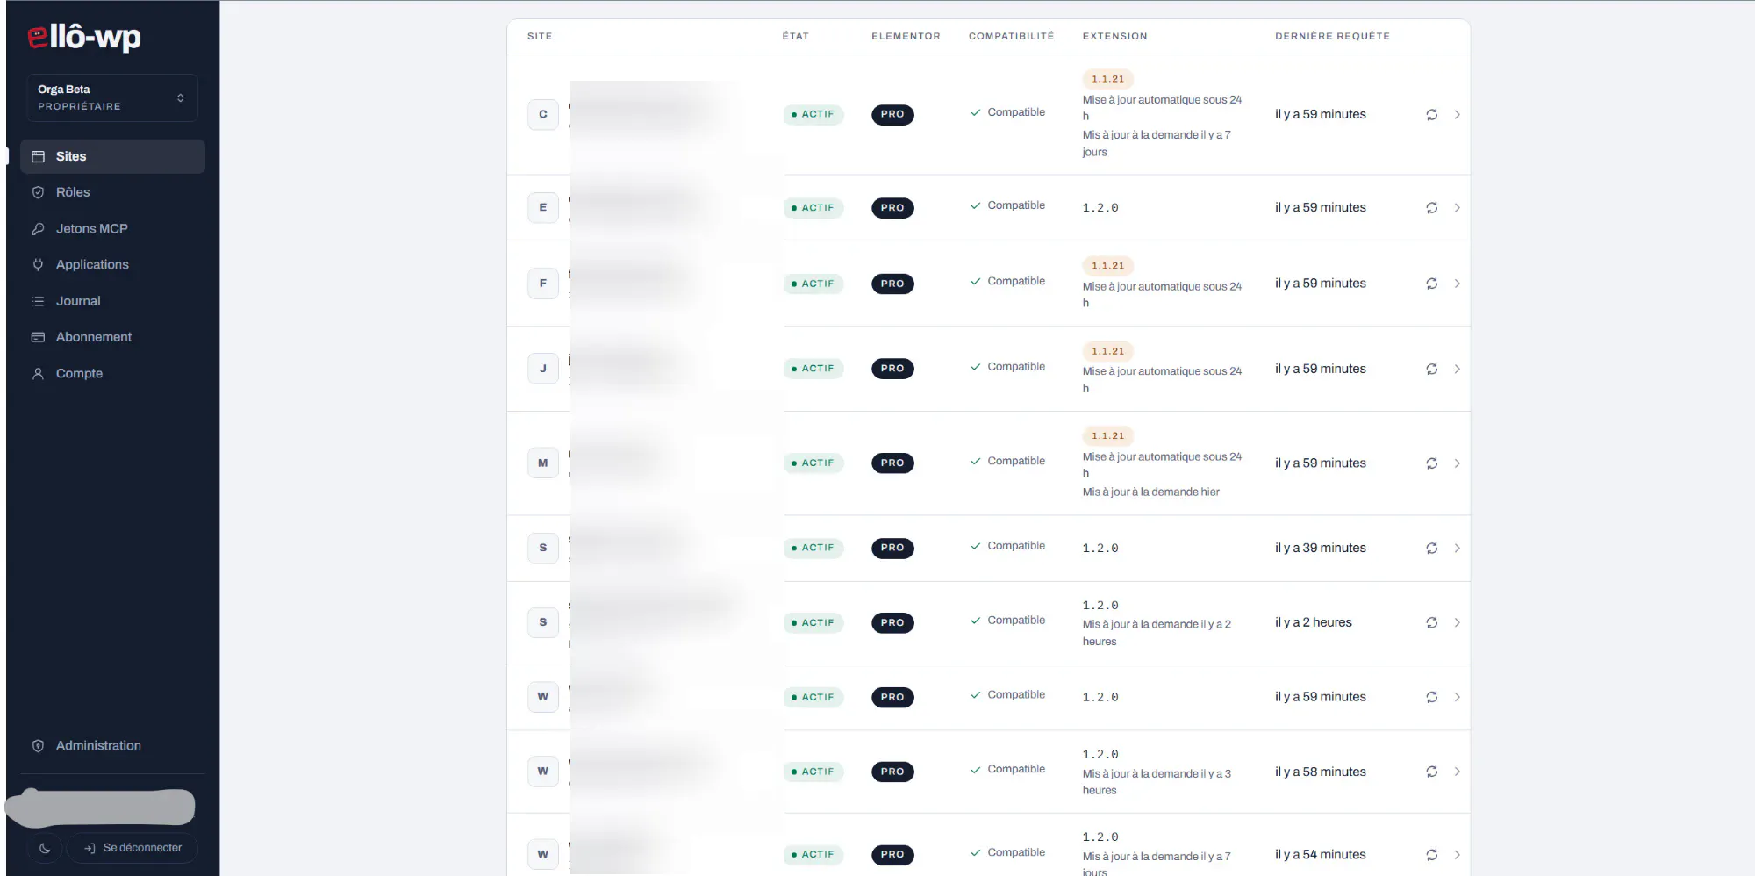Click the ACTIF status badge in row E

click(x=813, y=208)
